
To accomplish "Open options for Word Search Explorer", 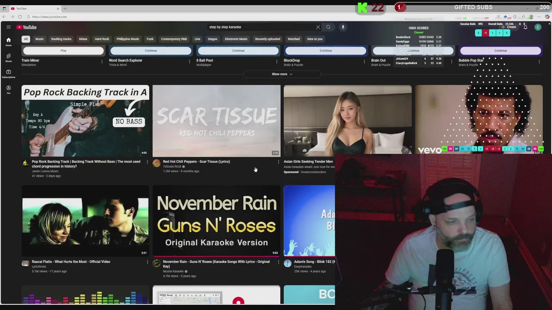I will (189, 62).
